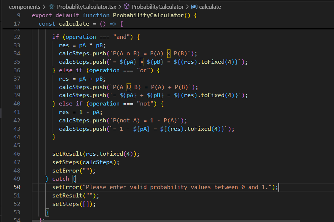Click the React file icon in the breadcrumb
334x222 pixels.
(52, 7)
